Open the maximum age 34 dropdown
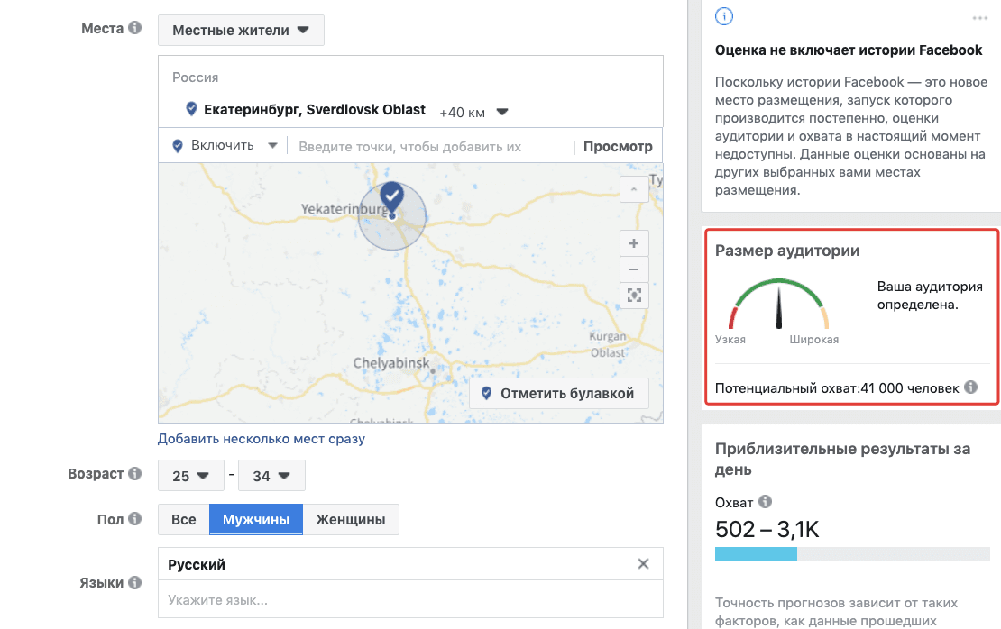Viewport: 1001px width, 629px height. click(271, 475)
